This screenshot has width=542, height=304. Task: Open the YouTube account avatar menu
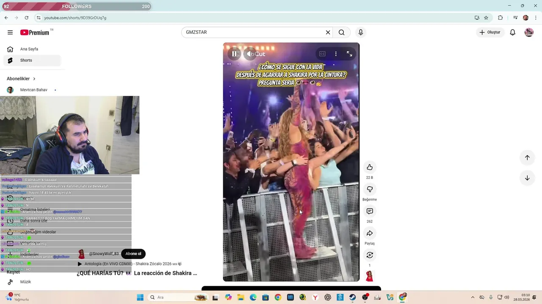pyautogui.click(x=529, y=33)
